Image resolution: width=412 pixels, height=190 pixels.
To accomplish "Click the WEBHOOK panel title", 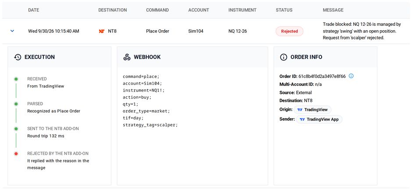I will click(x=147, y=57).
